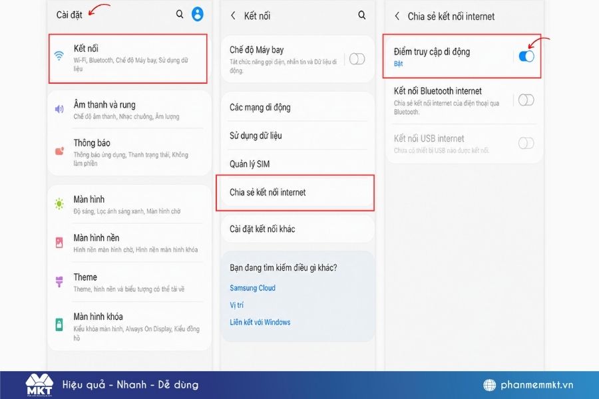Click the Thông báo notification icon
The image size is (599, 399).
point(60,151)
